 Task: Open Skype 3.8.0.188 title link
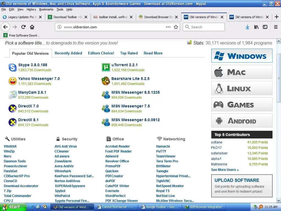(33, 65)
